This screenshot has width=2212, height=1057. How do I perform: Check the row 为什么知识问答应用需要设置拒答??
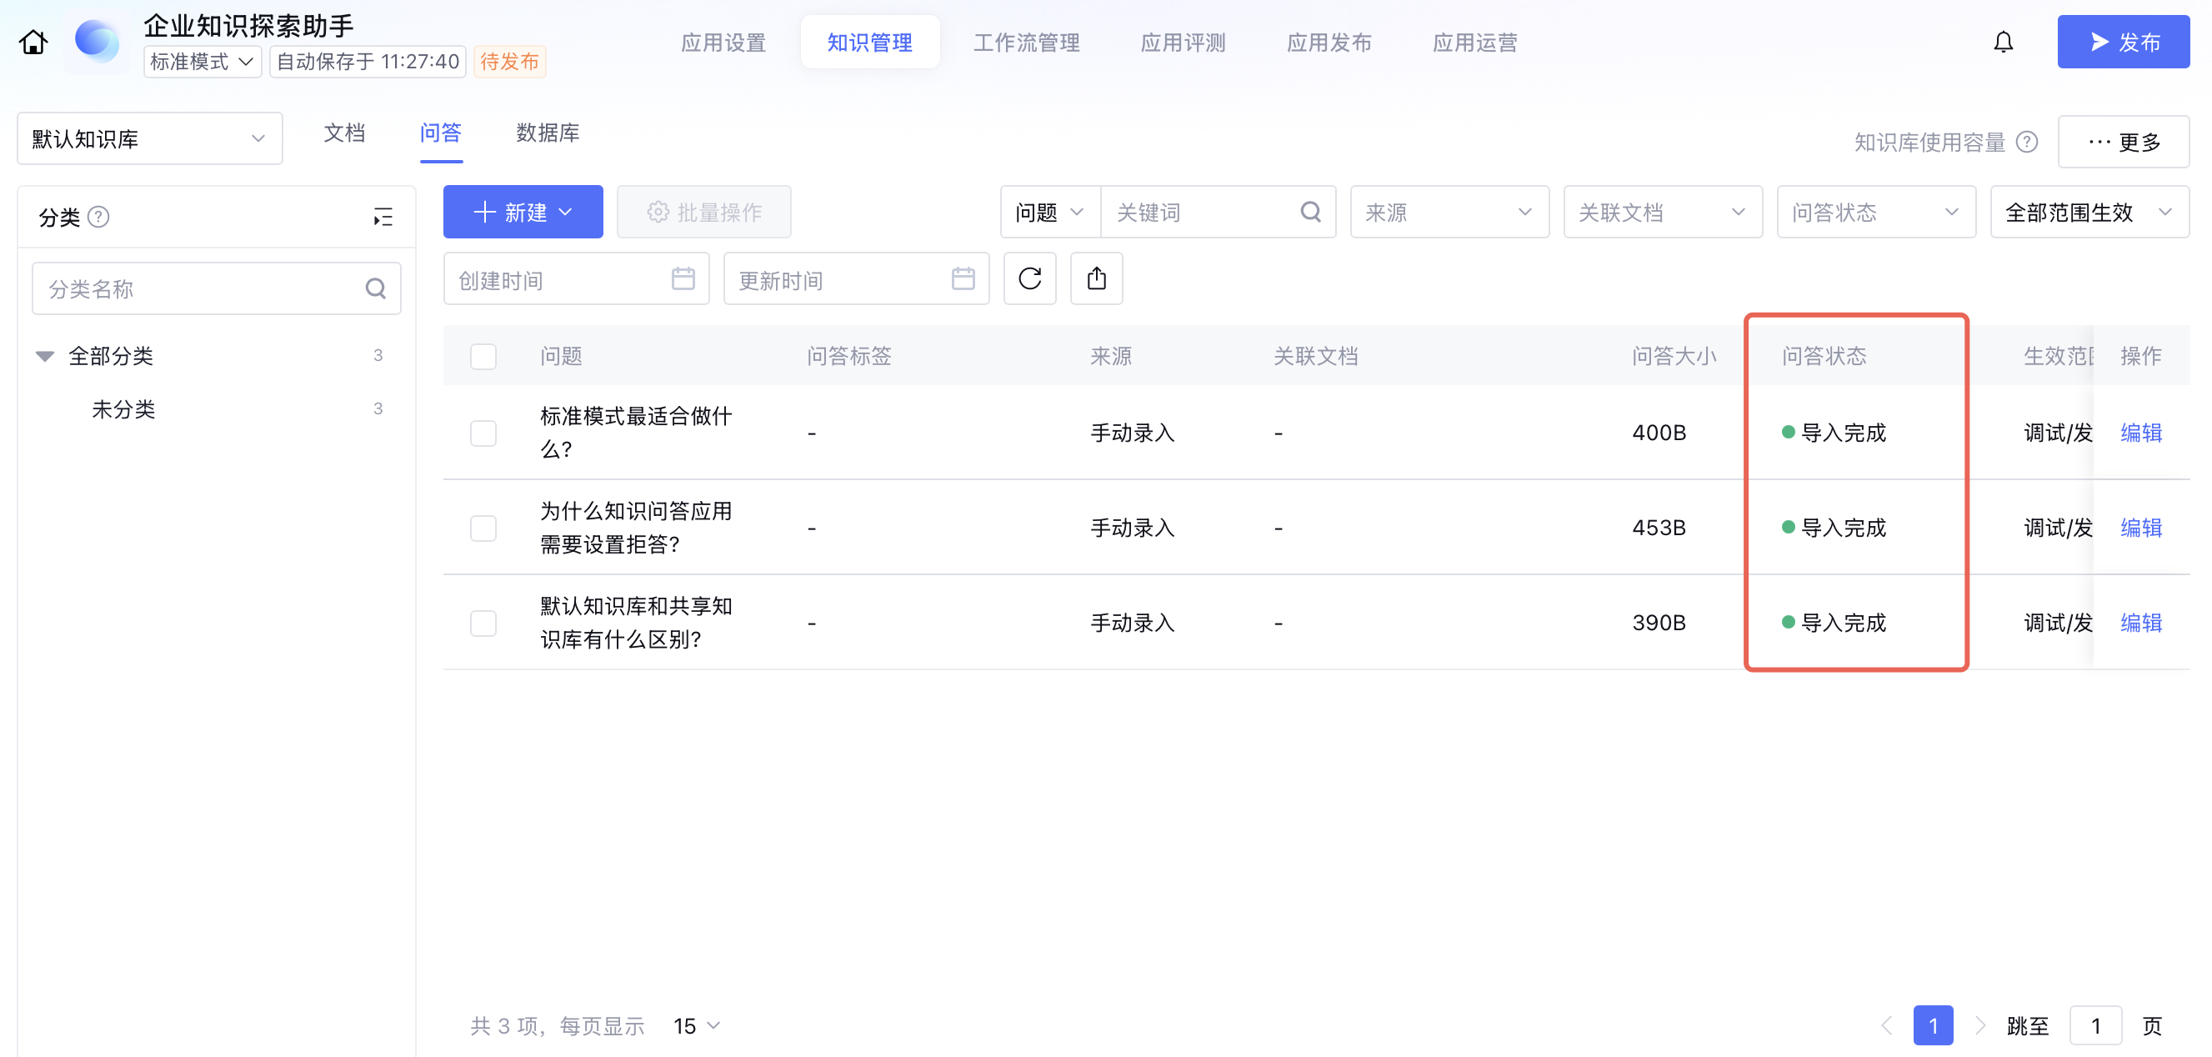(x=483, y=527)
